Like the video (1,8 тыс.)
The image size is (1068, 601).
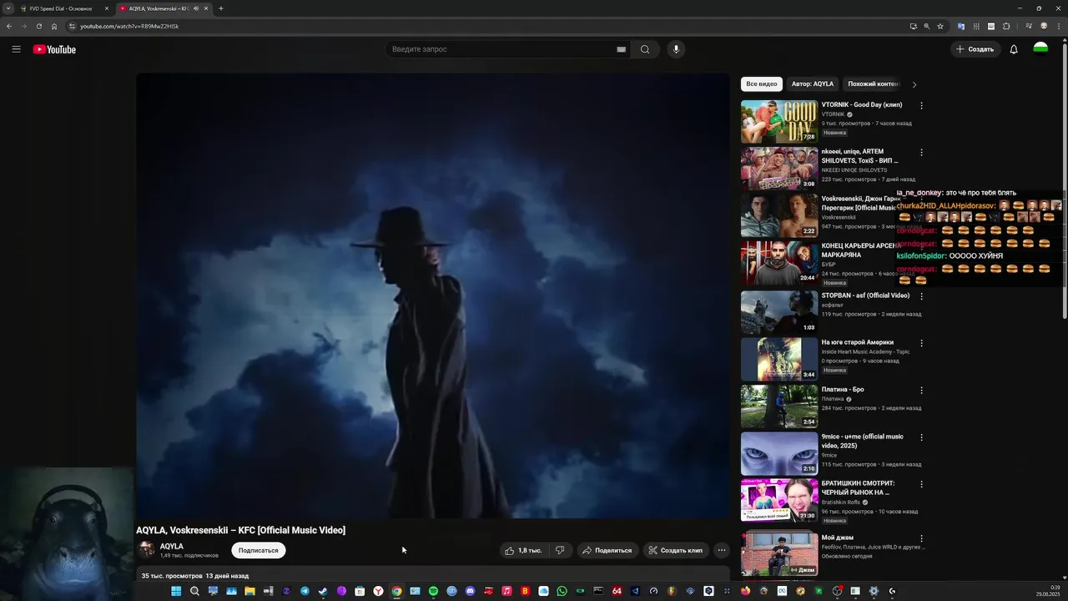523,550
